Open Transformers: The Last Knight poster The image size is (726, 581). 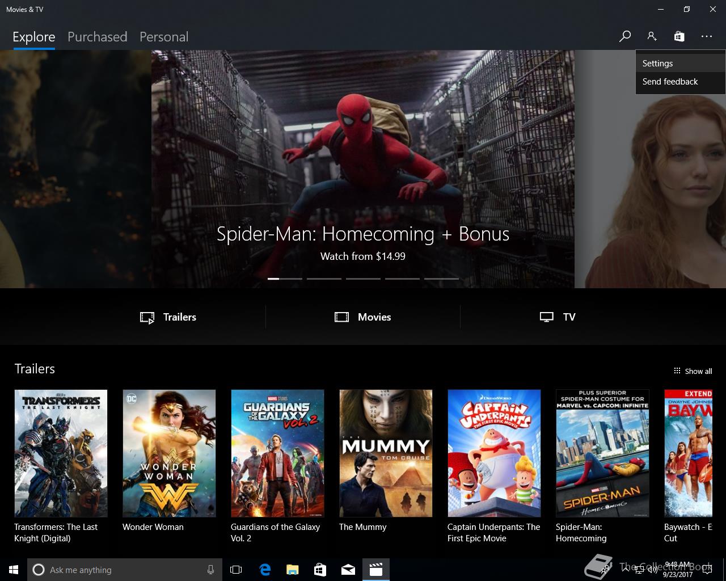pyautogui.click(x=61, y=453)
